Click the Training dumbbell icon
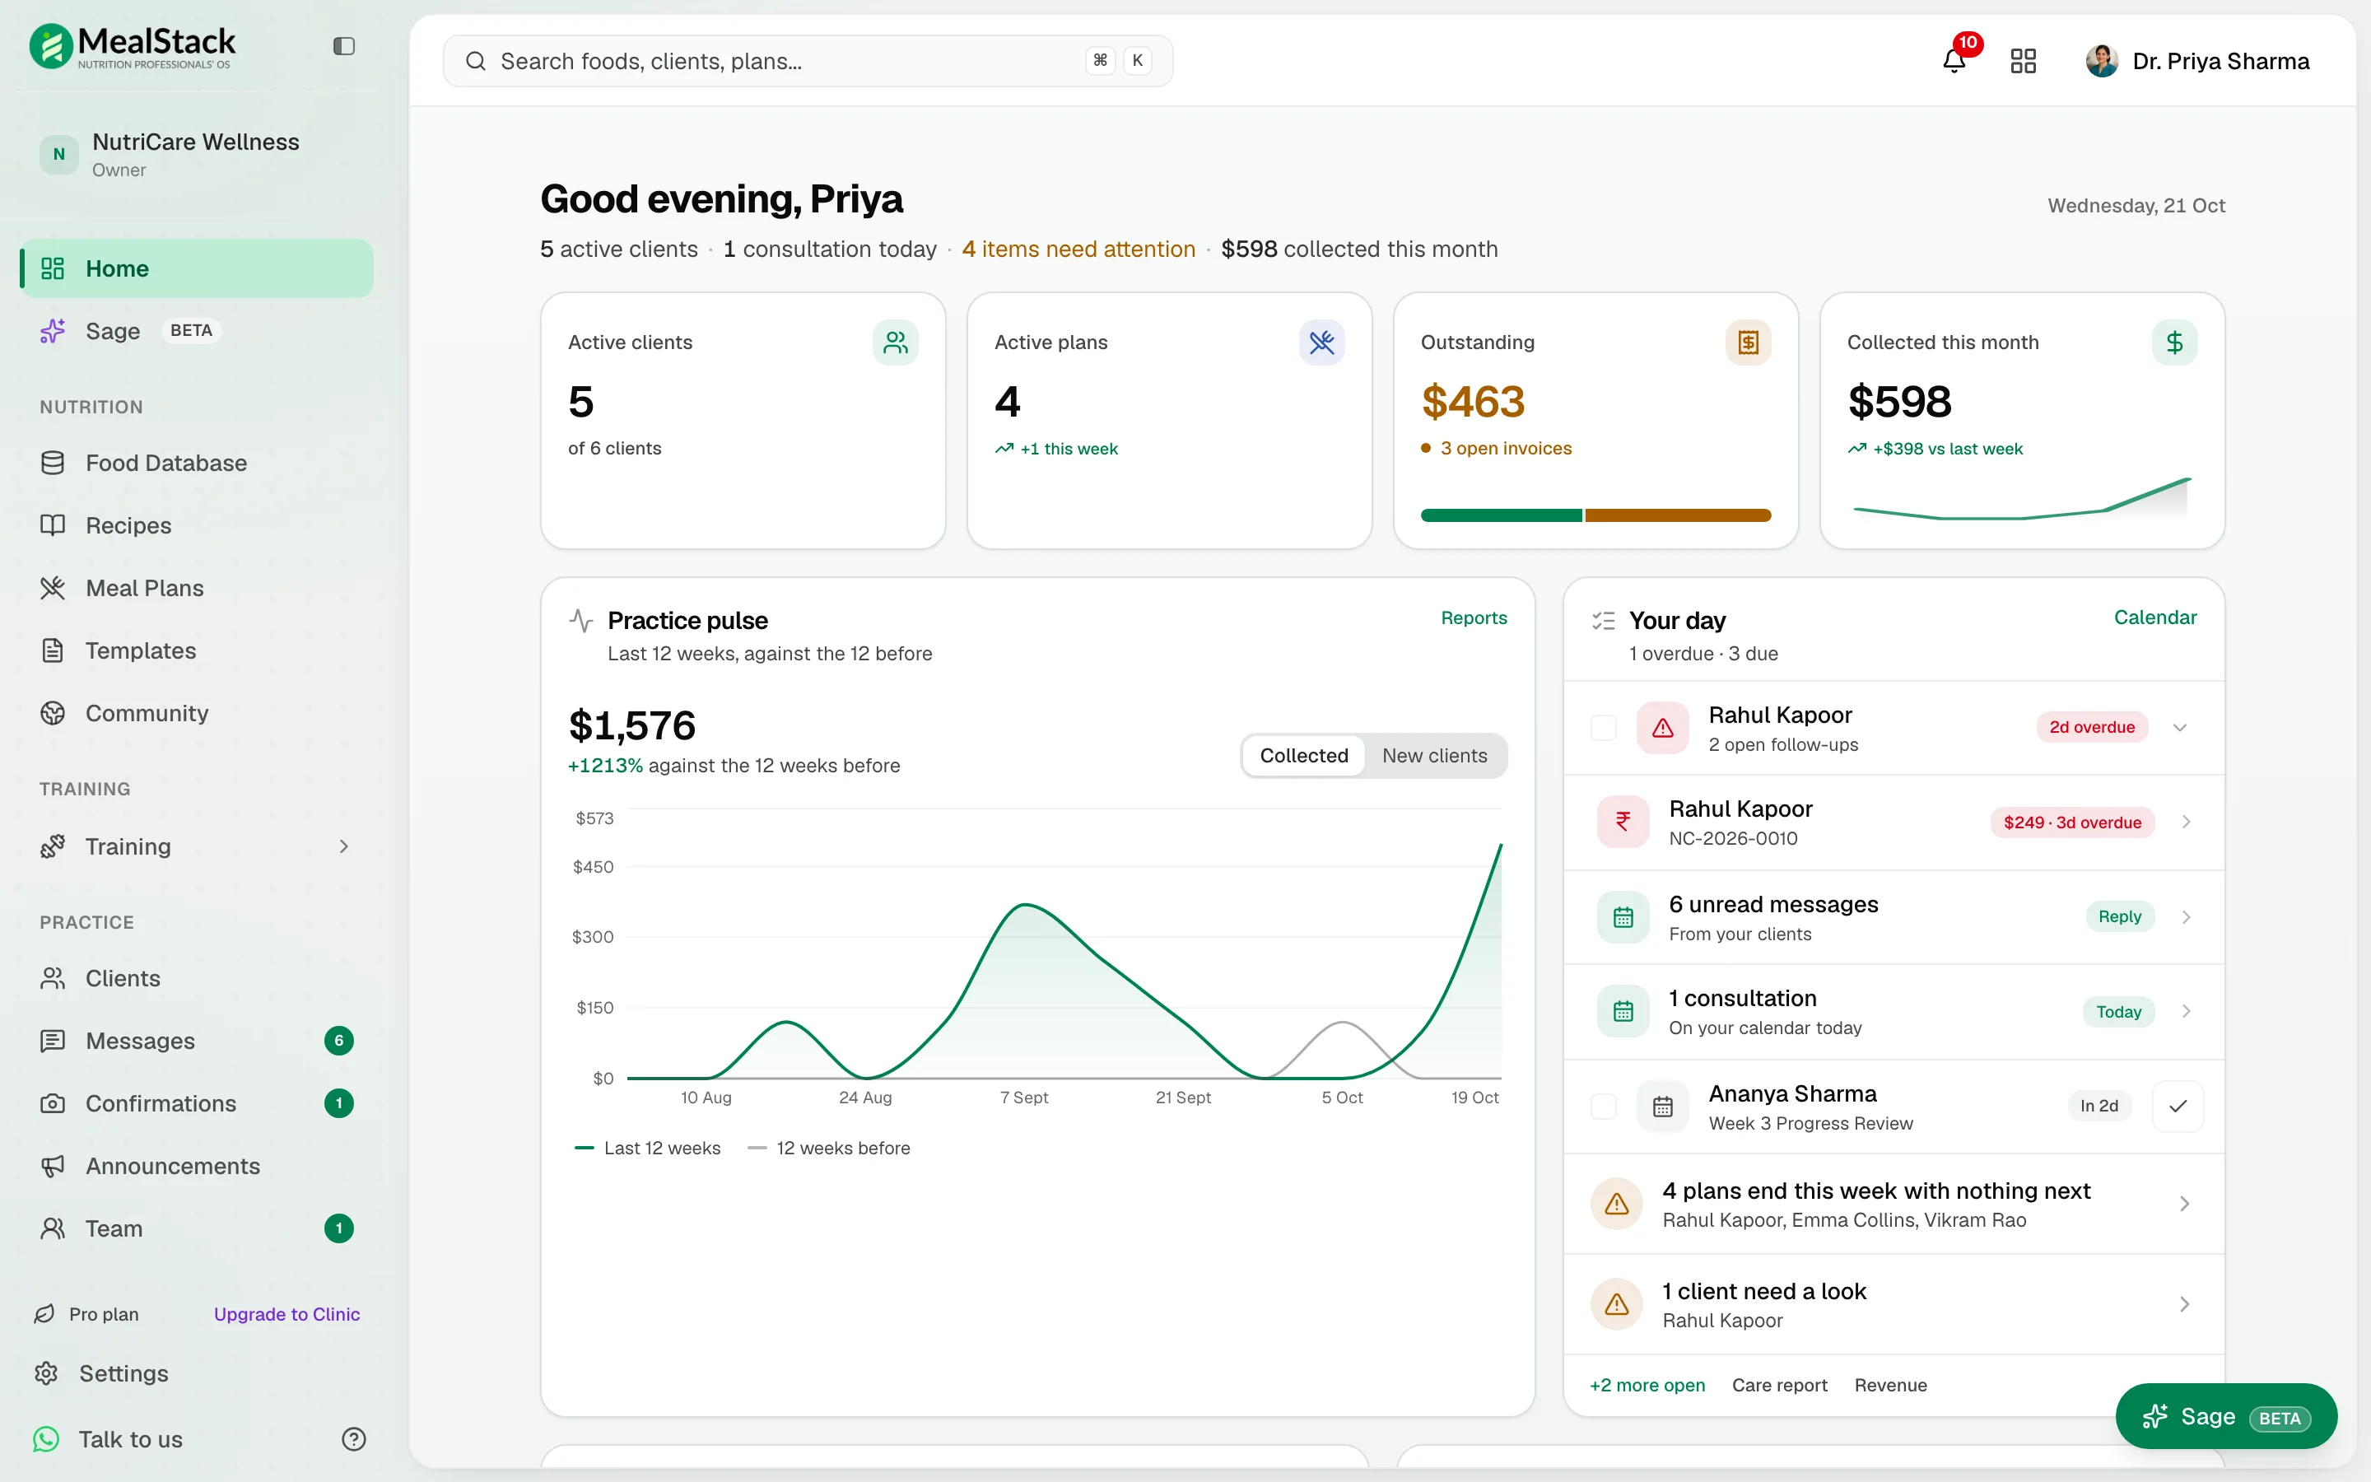 coord(53,847)
